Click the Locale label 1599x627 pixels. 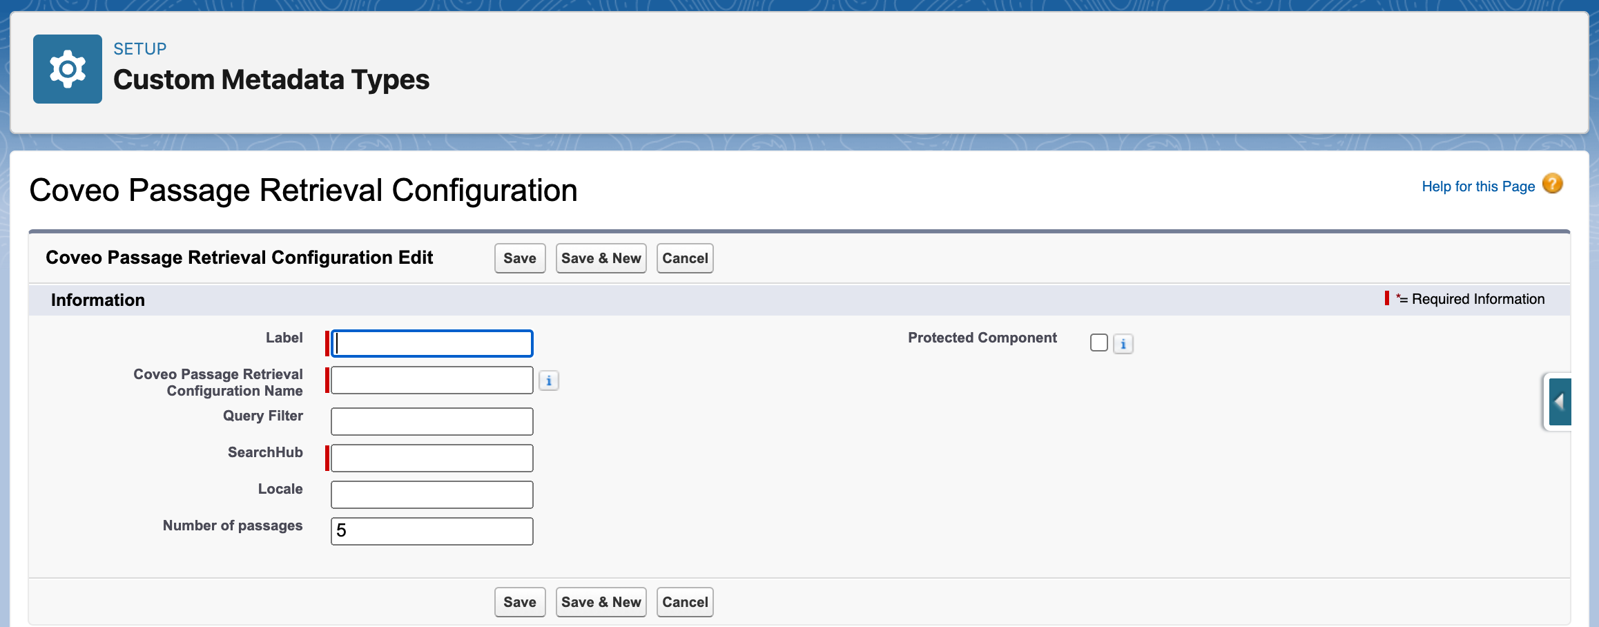280,489
